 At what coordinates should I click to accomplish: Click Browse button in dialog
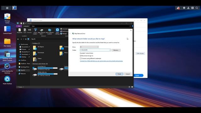click(x=116, y=50)
